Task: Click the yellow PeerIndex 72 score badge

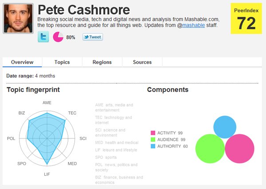Action: pyautogui.click(x=246, y=19)
